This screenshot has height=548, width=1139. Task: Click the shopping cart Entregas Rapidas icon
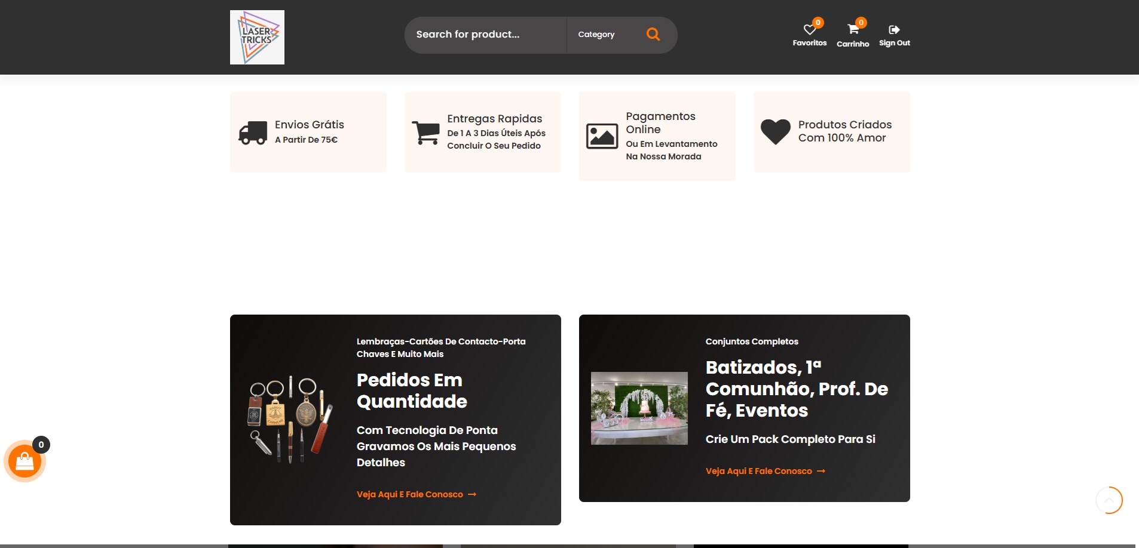pyautogui.click(x=426, y=133)
